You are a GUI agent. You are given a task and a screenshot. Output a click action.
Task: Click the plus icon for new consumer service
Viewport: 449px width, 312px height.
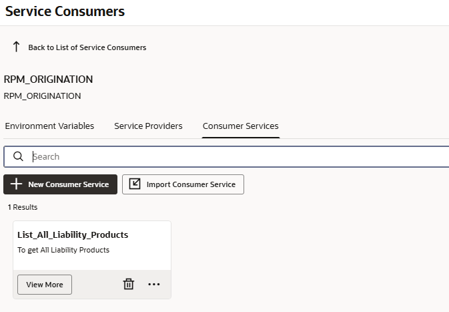pyautogui.click(x=17, y=184)
